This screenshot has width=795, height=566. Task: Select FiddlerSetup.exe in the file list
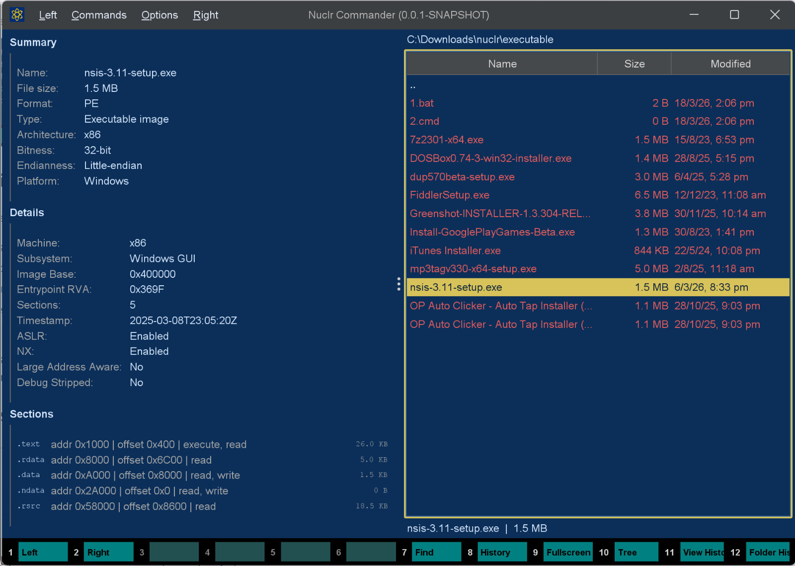pyautogui.click(x=598, y=195)
